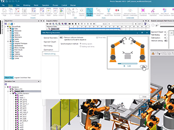Play simulation forward in Sequence Editor
Screen dimensions: 174x130
click(x=85, y=24)
